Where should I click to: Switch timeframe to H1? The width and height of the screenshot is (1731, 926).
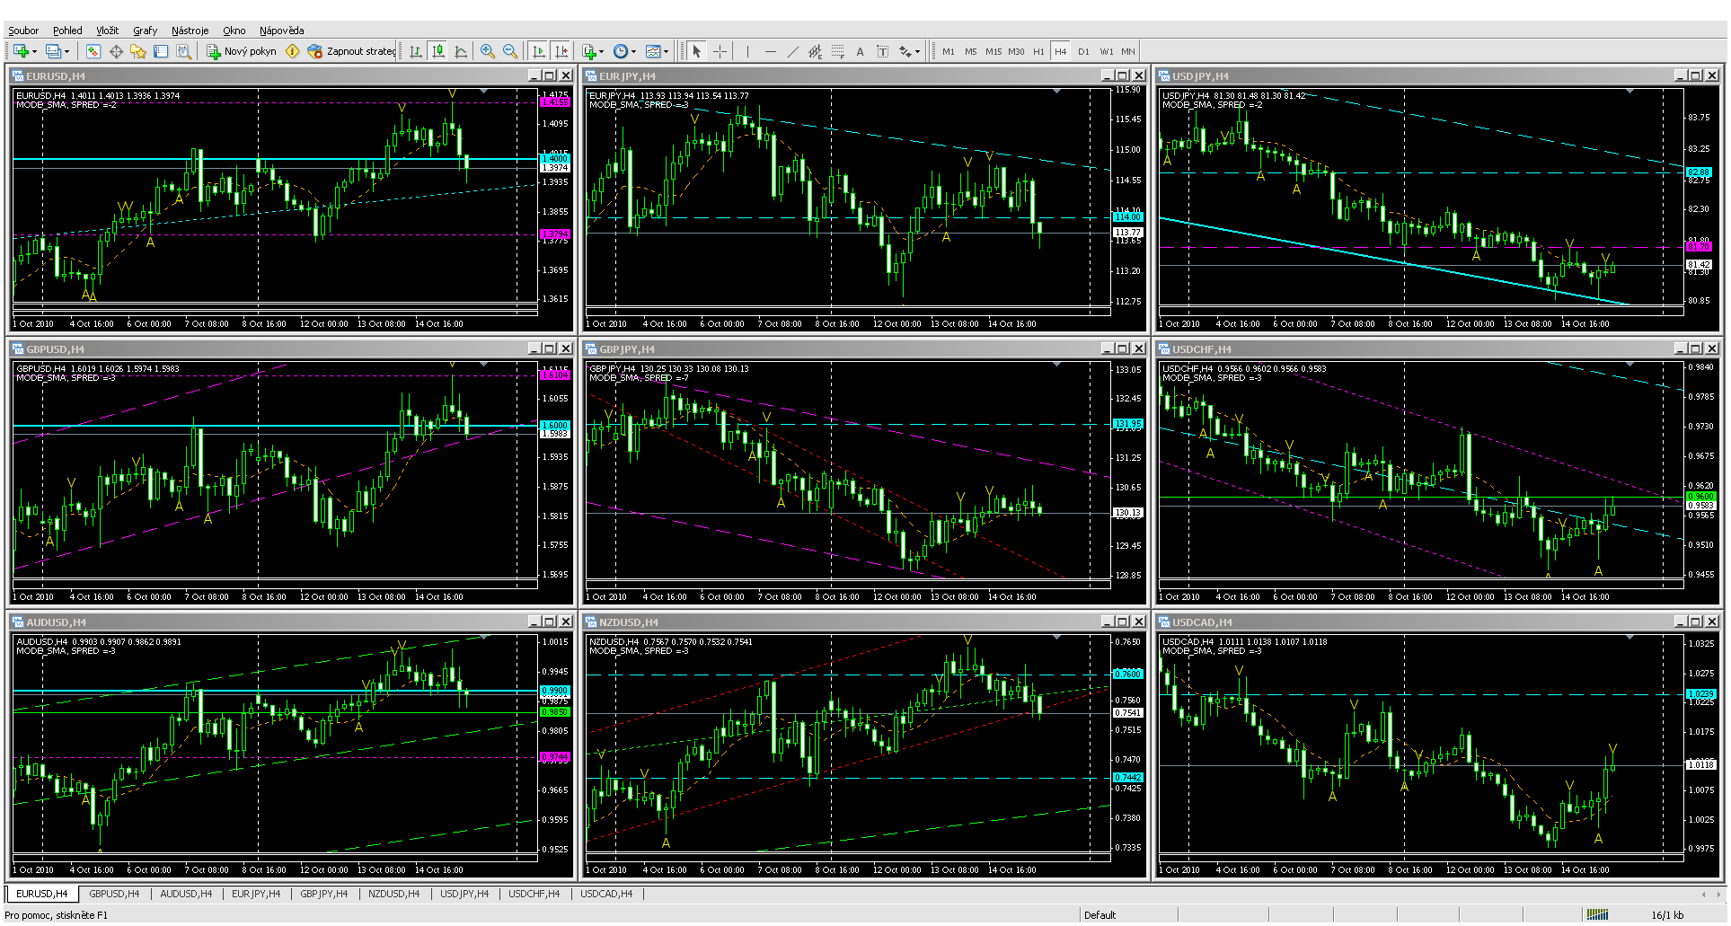pyautogui.click(x=1038, y=51)
